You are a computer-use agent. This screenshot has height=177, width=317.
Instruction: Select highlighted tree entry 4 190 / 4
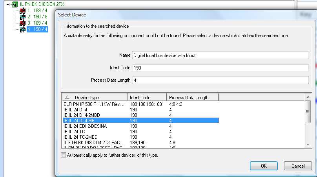coord(37,29)
